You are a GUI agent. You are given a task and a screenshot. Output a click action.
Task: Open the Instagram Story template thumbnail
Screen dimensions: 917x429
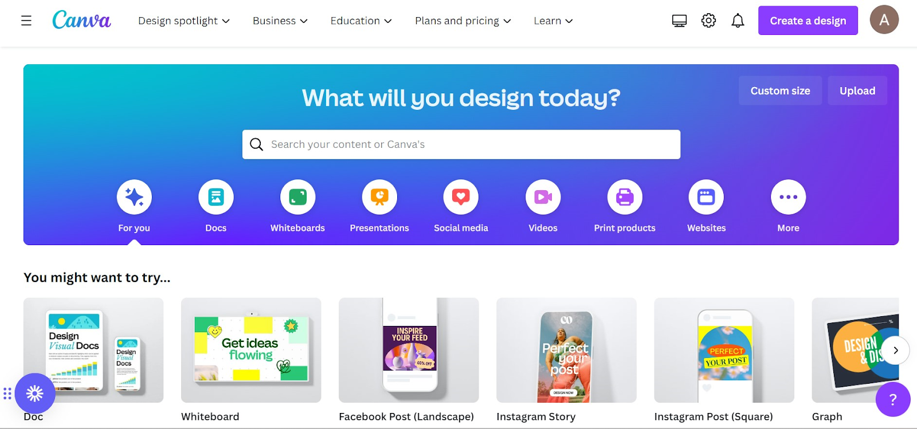coord(566,350)
